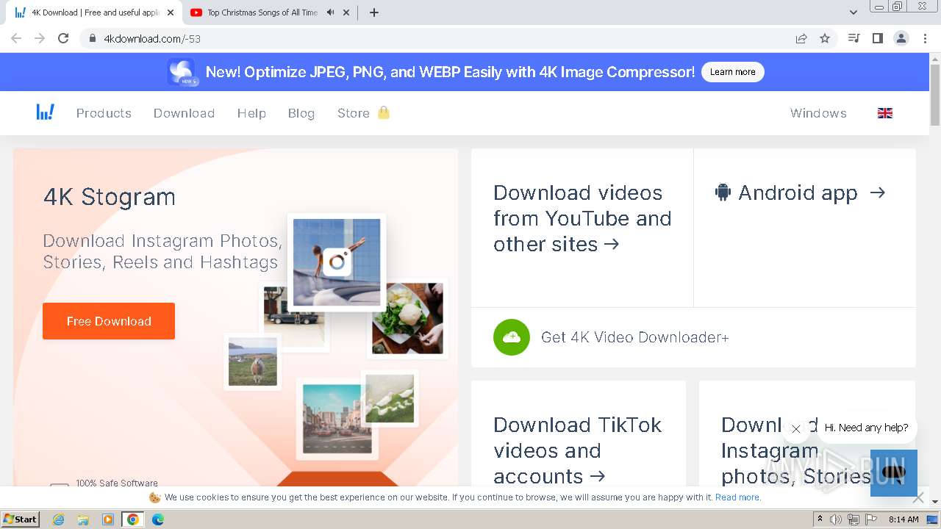The width and height of the screenshot is (941, 529).
Task: Open the chat widget button
Action: click(x=894, y=473)
